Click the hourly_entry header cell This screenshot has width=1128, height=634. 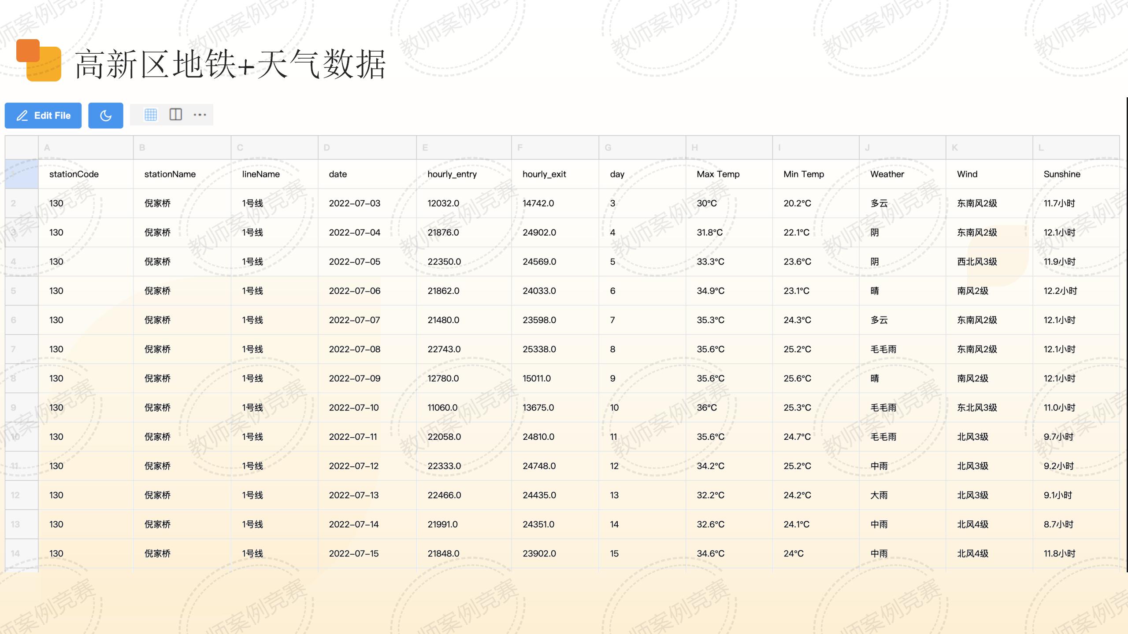pos(452,174)
